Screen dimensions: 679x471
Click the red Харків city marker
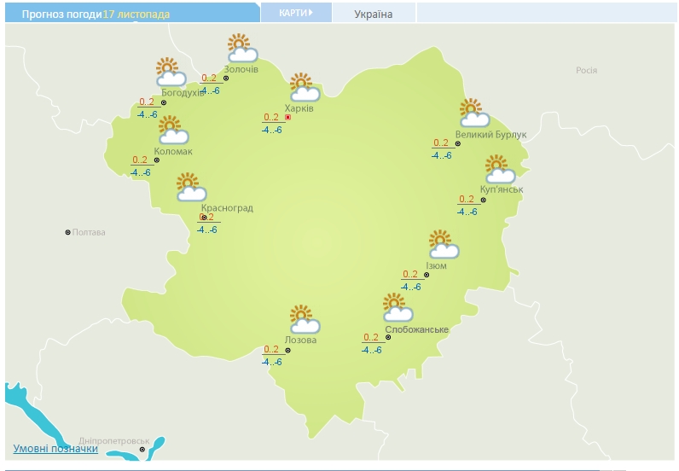pyautogui.click(x=288, y=118)
